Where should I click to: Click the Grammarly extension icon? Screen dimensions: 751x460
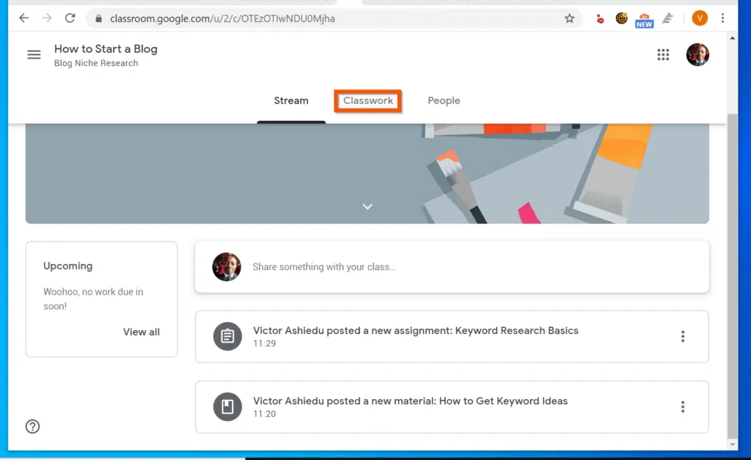coord(667,18)
